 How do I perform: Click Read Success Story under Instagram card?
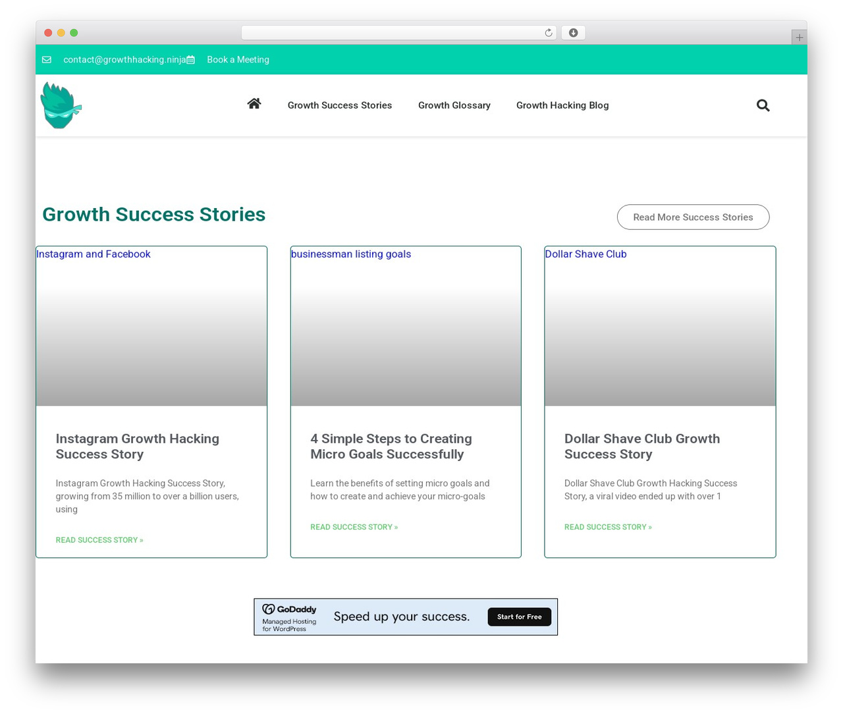[x=99, y=540]
